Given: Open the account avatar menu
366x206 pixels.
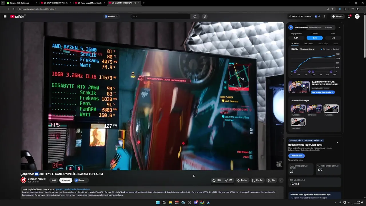Looking at the screenshot, I should click(x=357, y=16).
